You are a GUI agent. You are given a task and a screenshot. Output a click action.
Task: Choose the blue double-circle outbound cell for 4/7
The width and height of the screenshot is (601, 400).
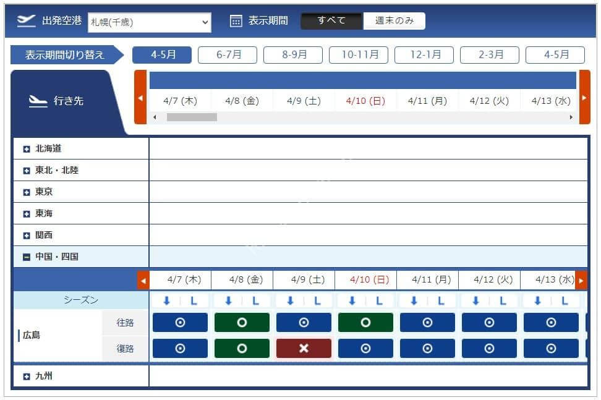coord(180,322)
